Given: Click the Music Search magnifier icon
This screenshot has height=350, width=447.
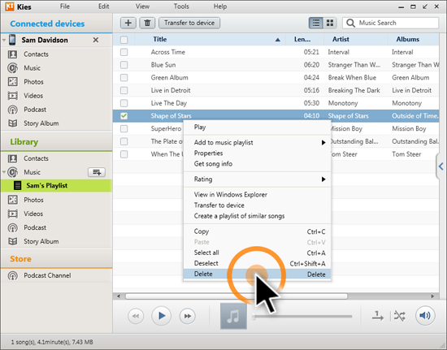Looking at the screenshot, I should pyautogui.click(x=350, y=23).
